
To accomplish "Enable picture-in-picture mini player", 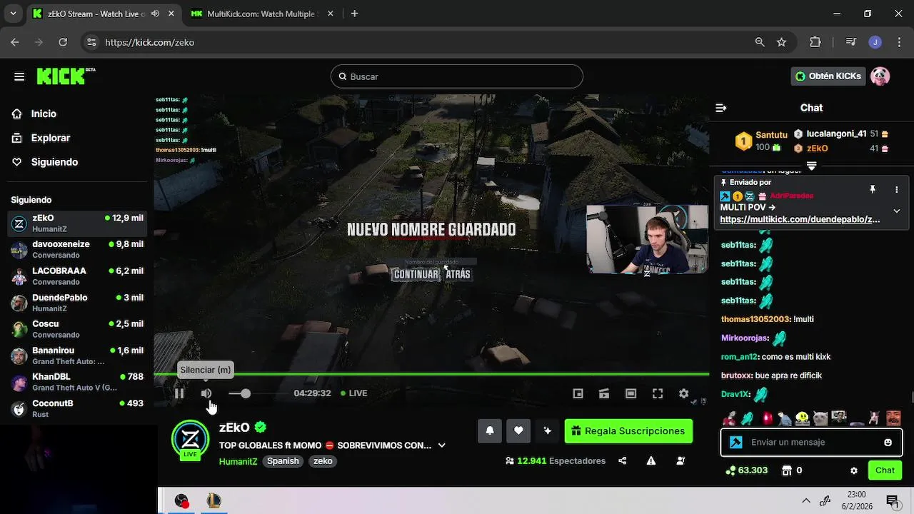I will 578,393.
